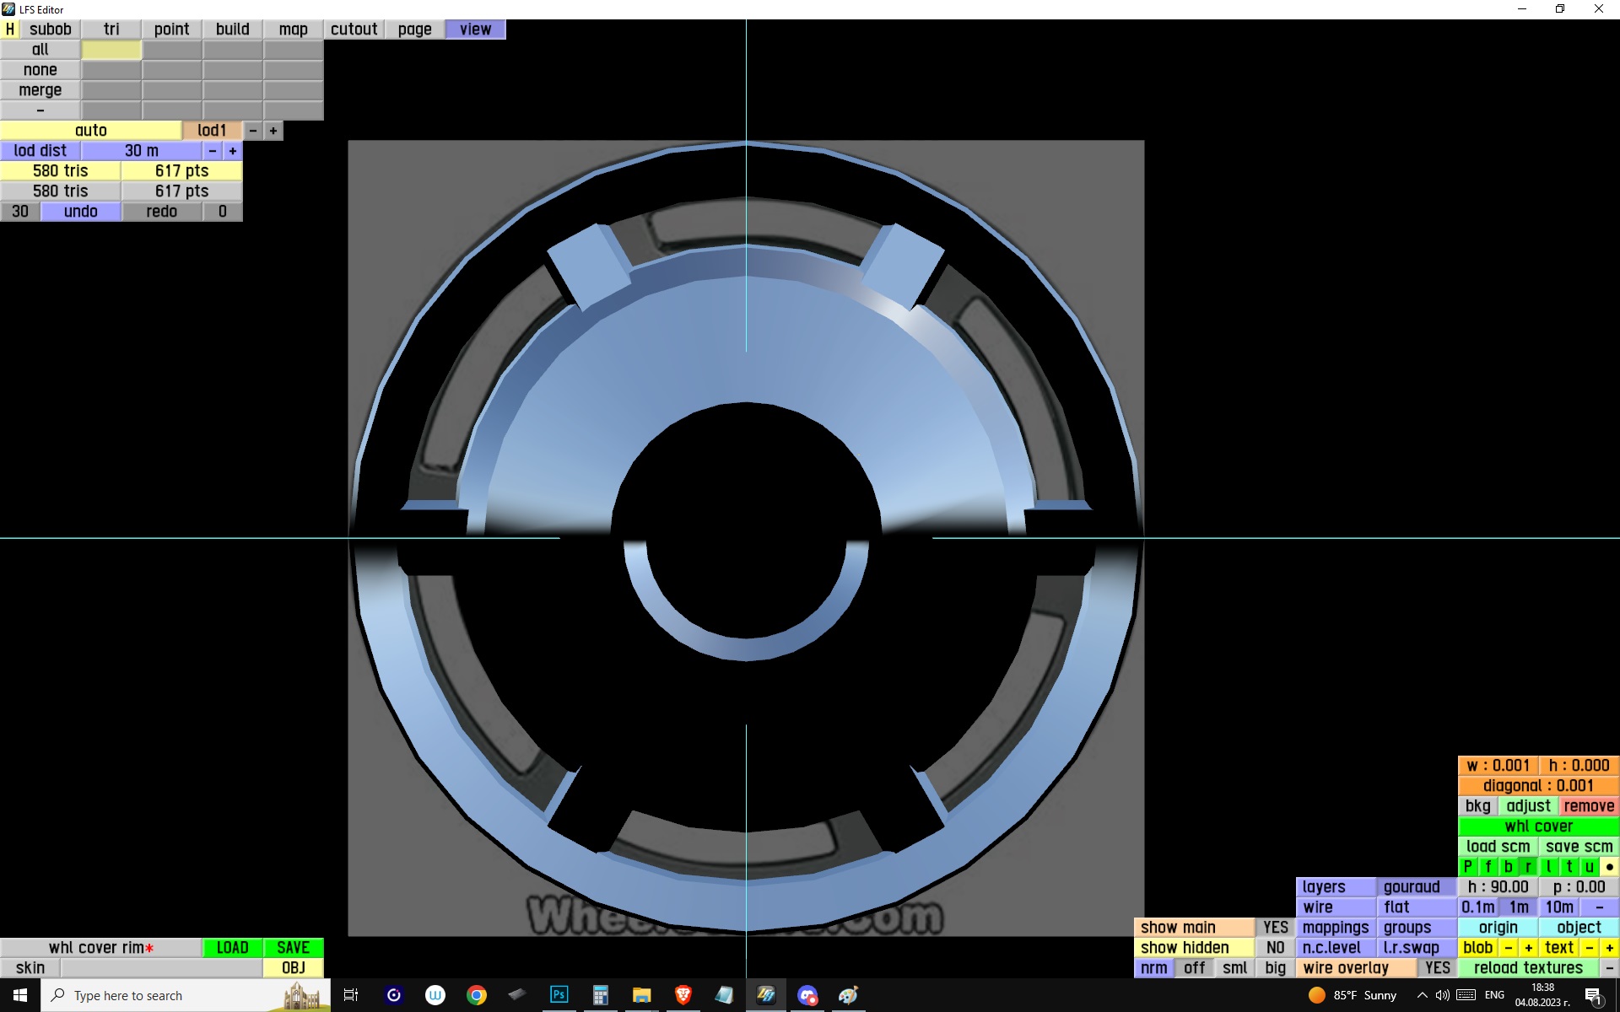Image resolution: width=1620 pixels, height=1012 pixels.
Task: Select the yellow subobject color cell
Action: 111,50
